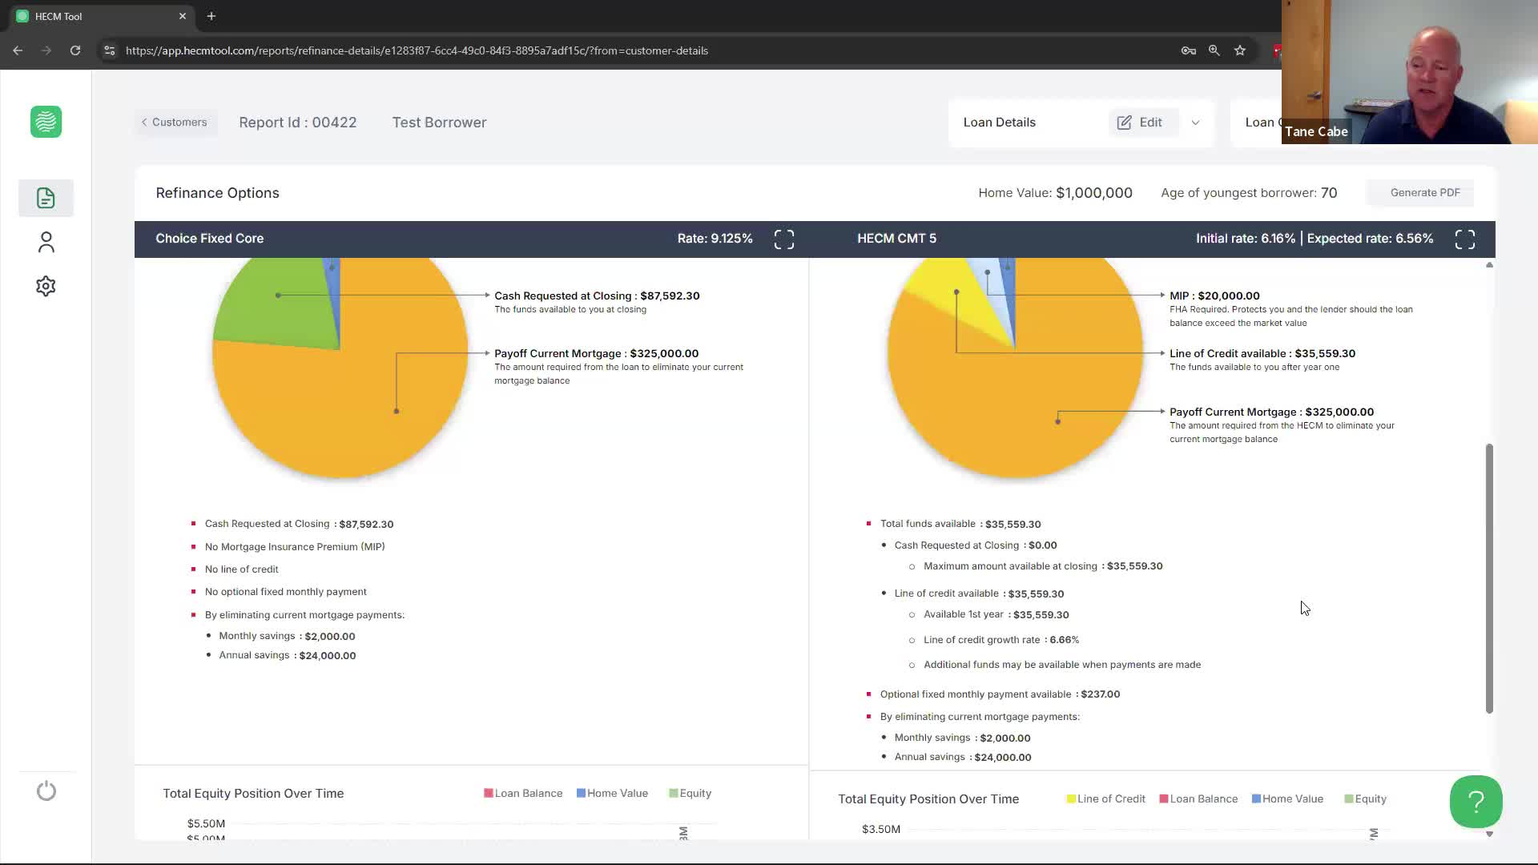Screen dimensions: 1538x865
Task: Toggle Line of Credit legend in right chart
Action: [1105, 799]
